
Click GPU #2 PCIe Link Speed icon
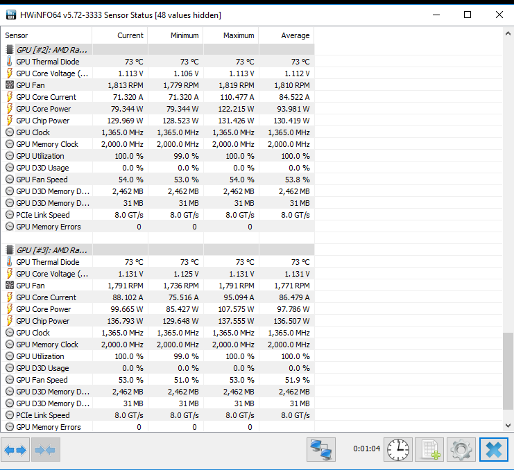[10, 215]
